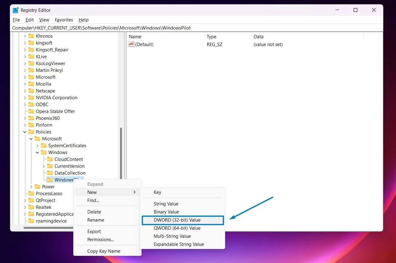Viewport: 396px width, 263px height.
Task: Open the Help menu
Action: coord(84,20)
